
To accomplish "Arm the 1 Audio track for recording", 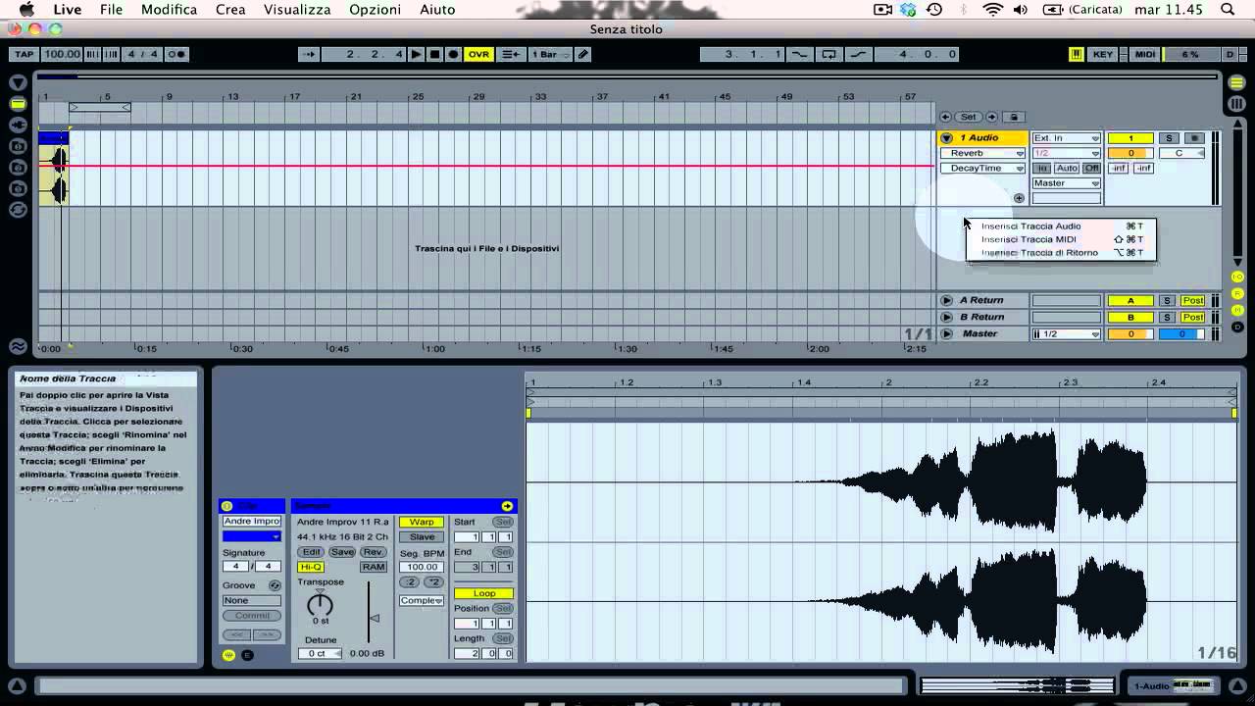I will click(1194, 138).
